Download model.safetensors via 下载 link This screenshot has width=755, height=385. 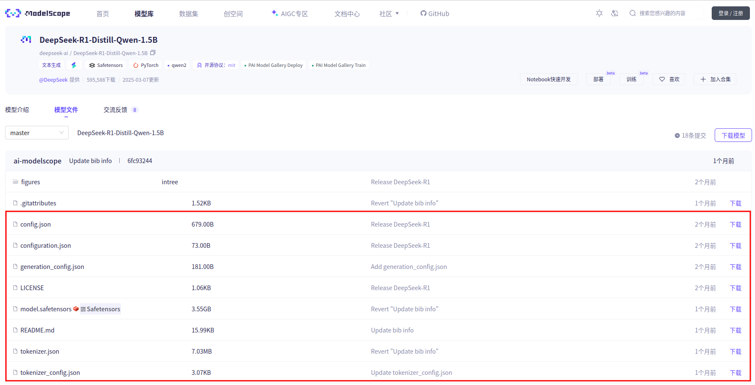pos(735,309)
